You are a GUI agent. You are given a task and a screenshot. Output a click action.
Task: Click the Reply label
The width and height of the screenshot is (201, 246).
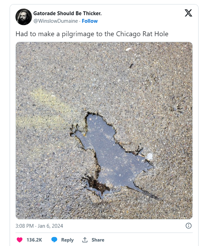point(67,240)
